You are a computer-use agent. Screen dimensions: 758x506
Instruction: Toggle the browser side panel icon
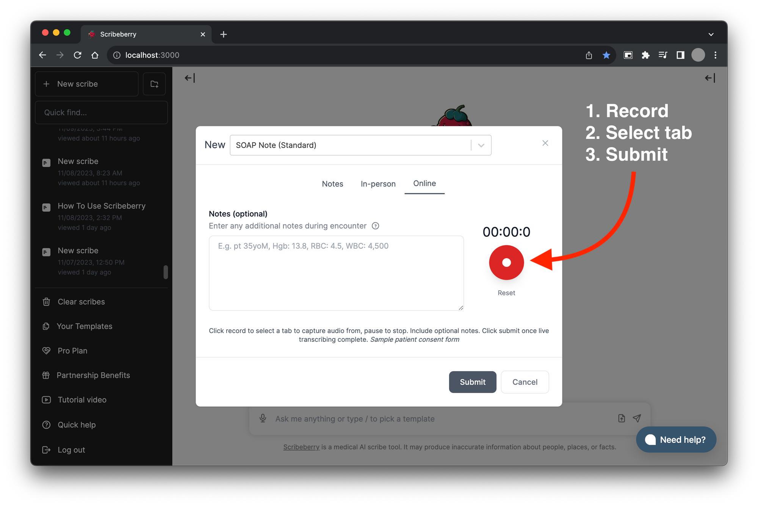(x=680, y=55)
